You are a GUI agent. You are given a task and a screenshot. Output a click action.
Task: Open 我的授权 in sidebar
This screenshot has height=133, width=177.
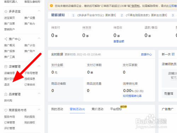pyautogui.click(x=30, y=122)
